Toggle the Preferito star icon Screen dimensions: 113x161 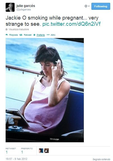click(34, 35)
